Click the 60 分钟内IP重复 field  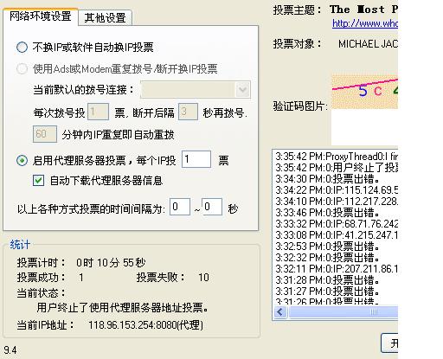click(x=45, y=134)
